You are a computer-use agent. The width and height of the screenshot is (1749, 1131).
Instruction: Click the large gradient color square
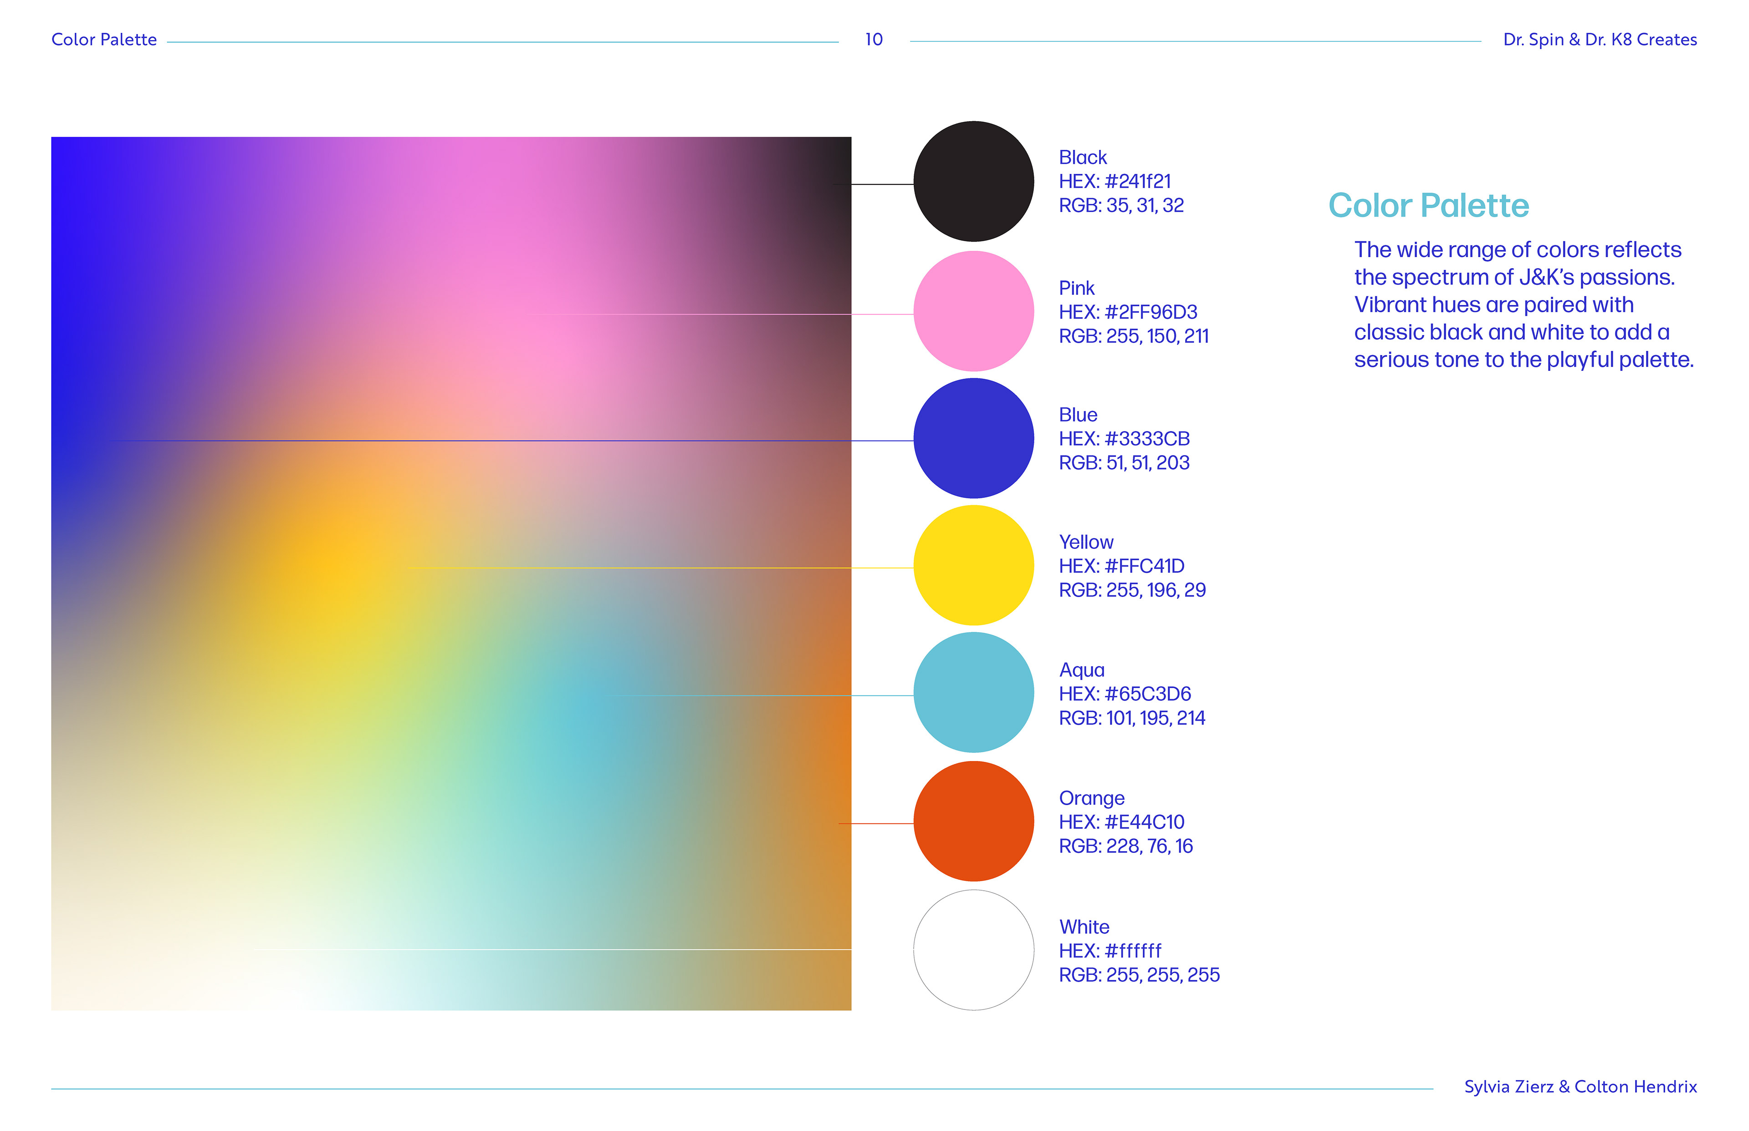click(x=450, y=573)
